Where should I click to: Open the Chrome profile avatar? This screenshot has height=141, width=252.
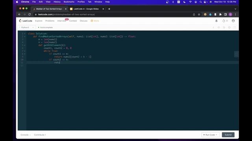click(230, 14)
